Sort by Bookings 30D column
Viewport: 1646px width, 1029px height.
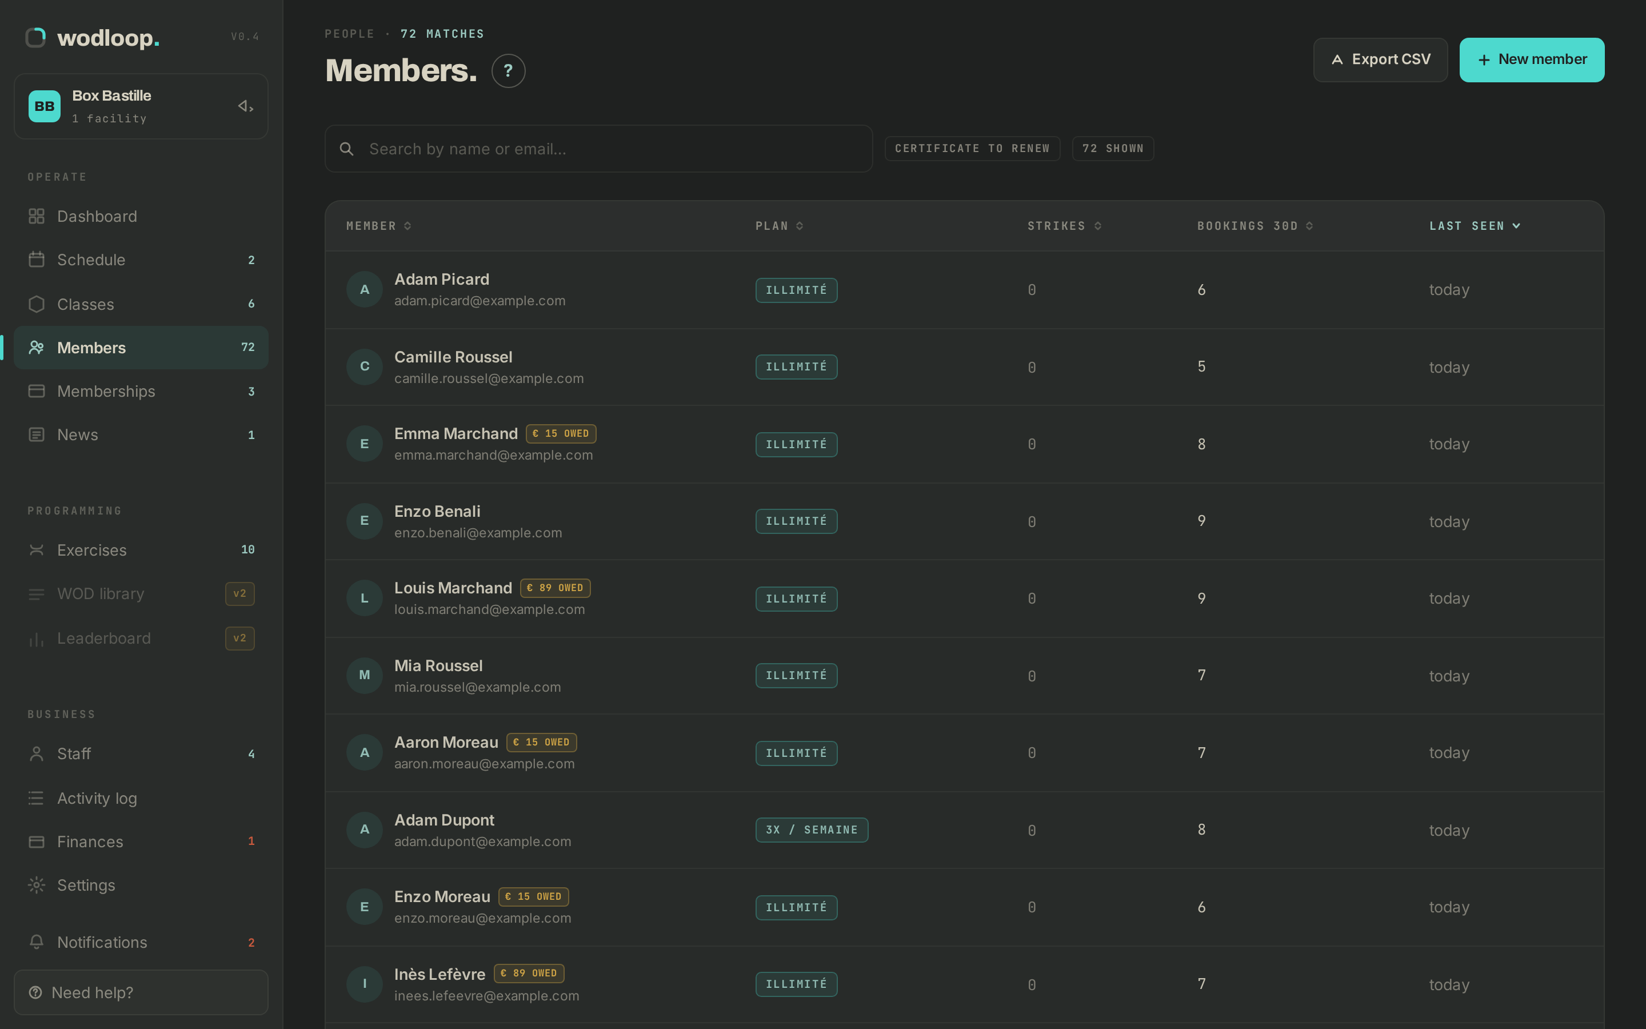point(1255,226)
